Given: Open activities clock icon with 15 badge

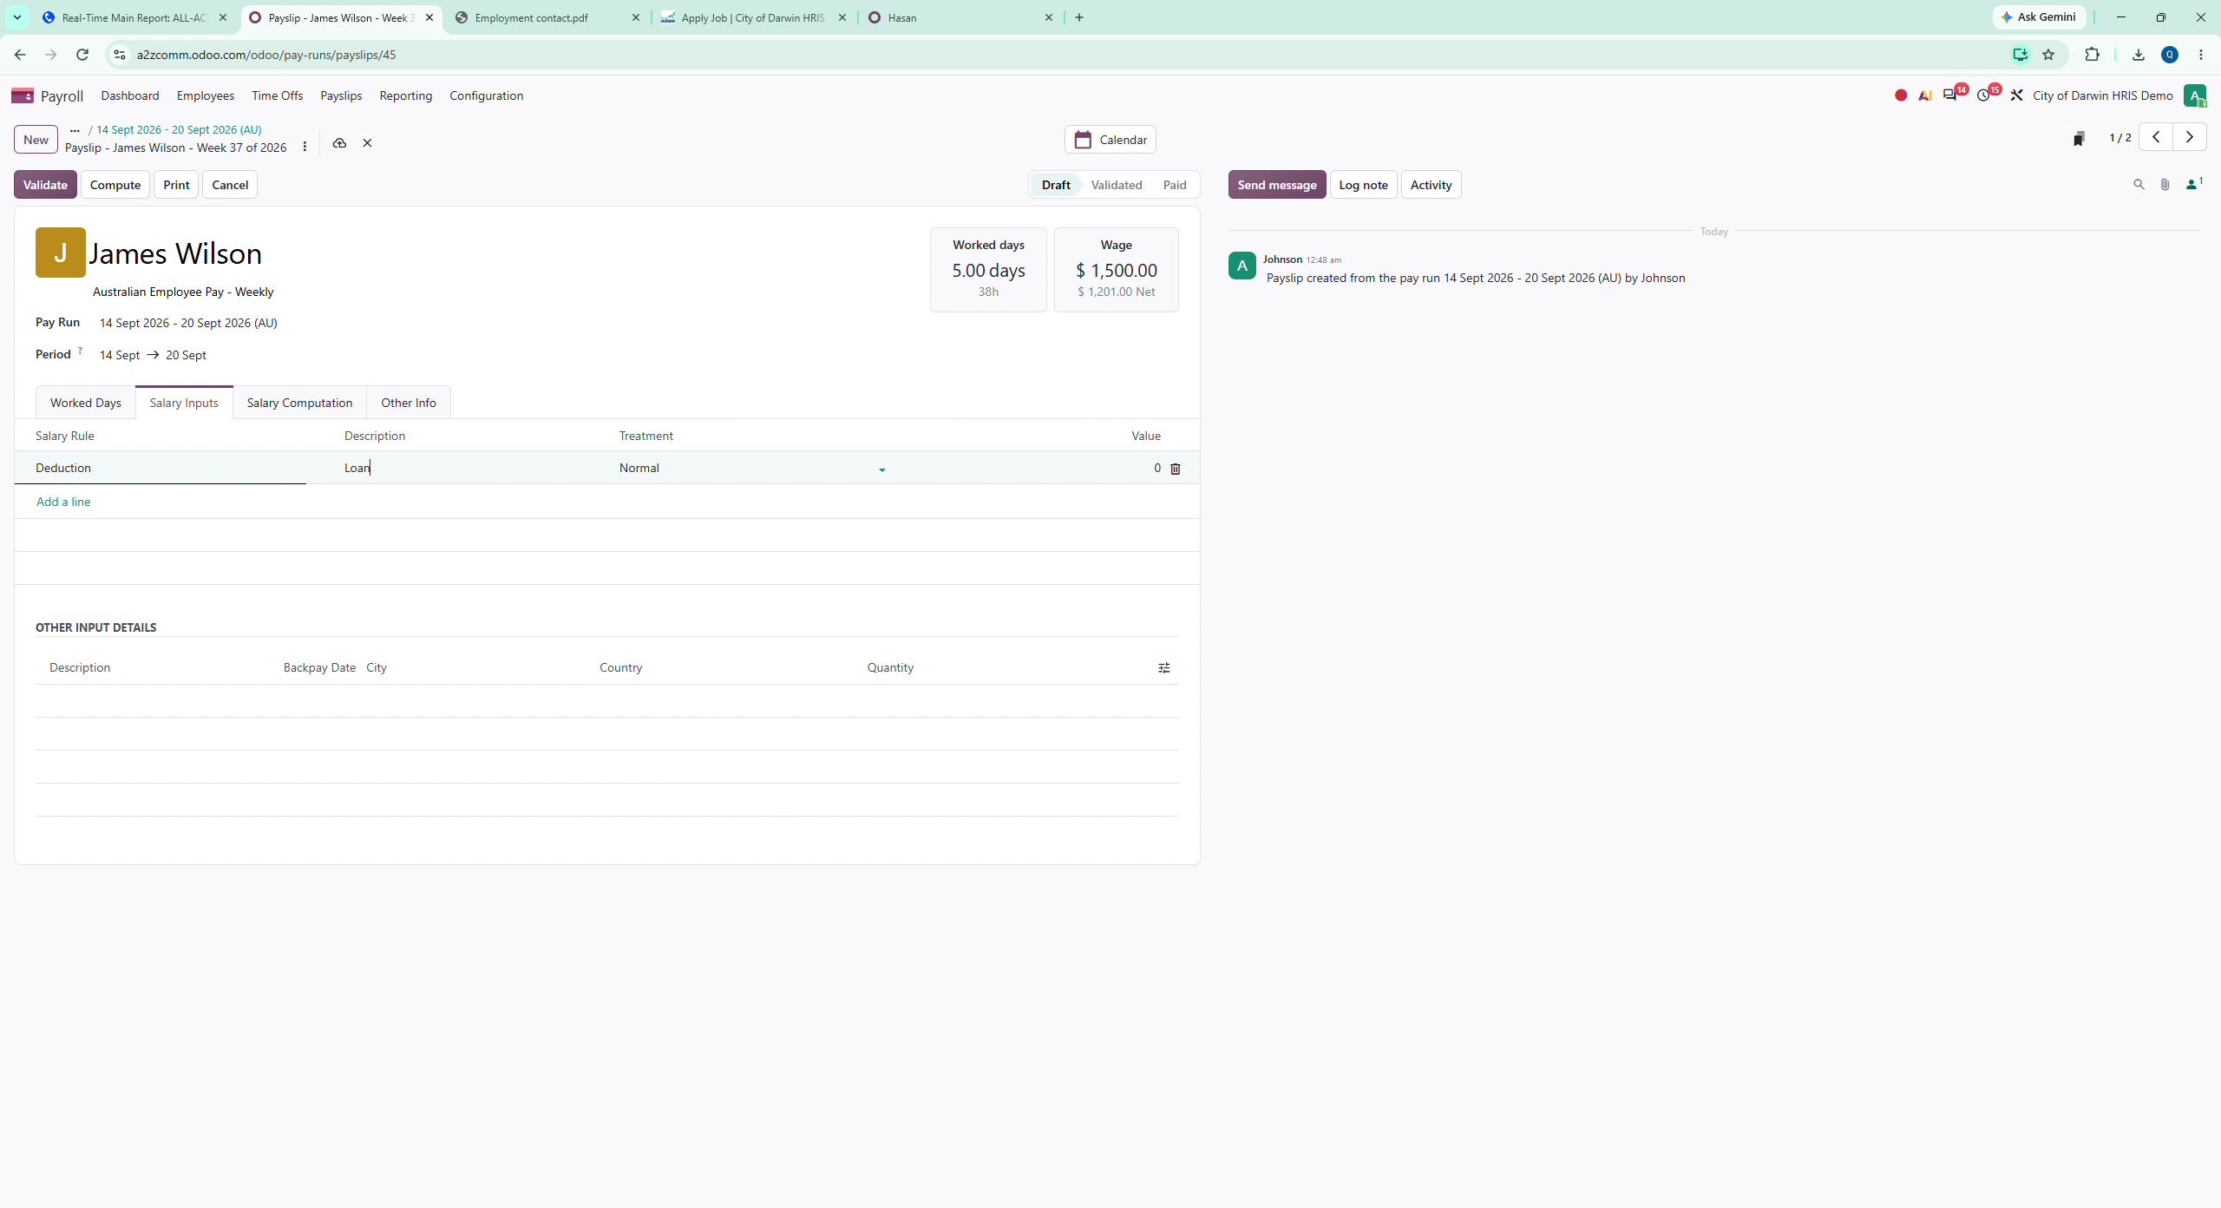Looking at the screenshot, I should [1983, 95].
